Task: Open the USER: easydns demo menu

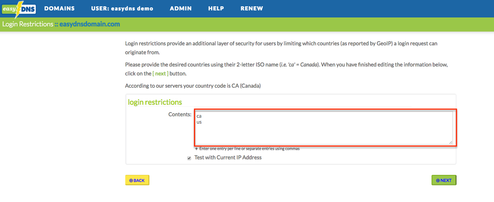Action: pos(122,9)
